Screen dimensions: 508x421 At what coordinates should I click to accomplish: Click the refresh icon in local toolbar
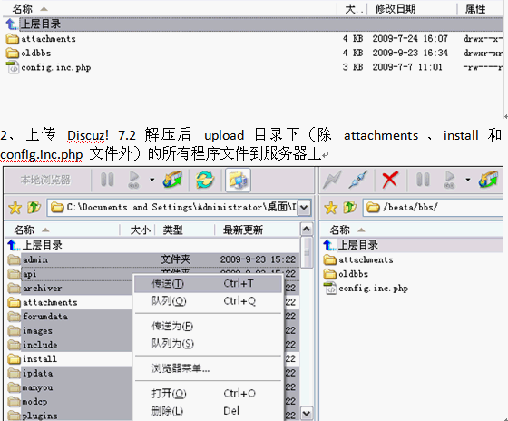tap(205, 180)
